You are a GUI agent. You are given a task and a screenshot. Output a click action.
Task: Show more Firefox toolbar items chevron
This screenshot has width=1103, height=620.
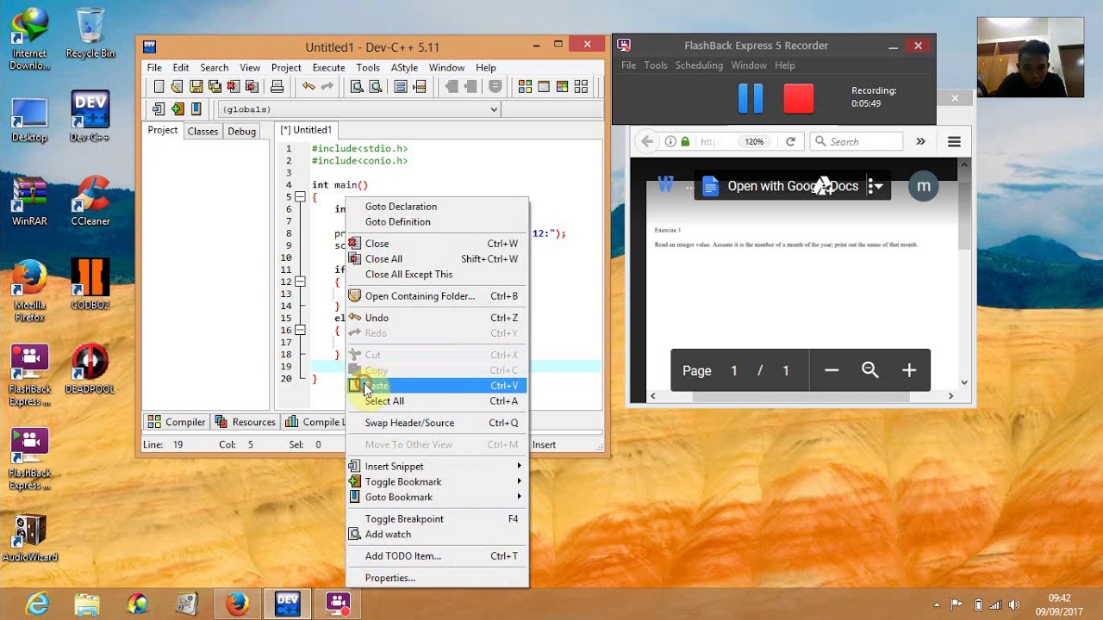tap(920, 141)
